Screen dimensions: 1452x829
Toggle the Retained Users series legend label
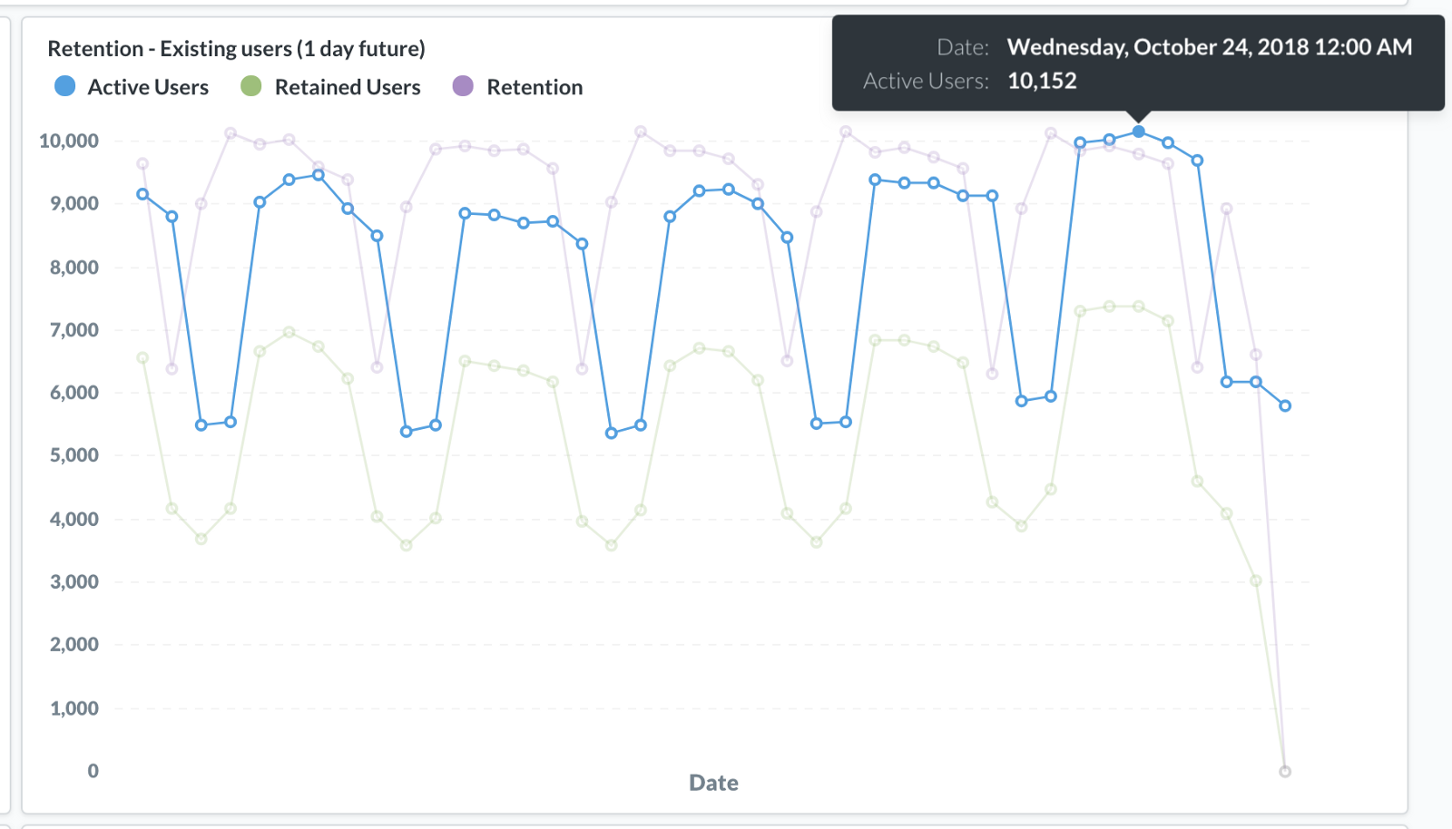[x=348, y=87]
